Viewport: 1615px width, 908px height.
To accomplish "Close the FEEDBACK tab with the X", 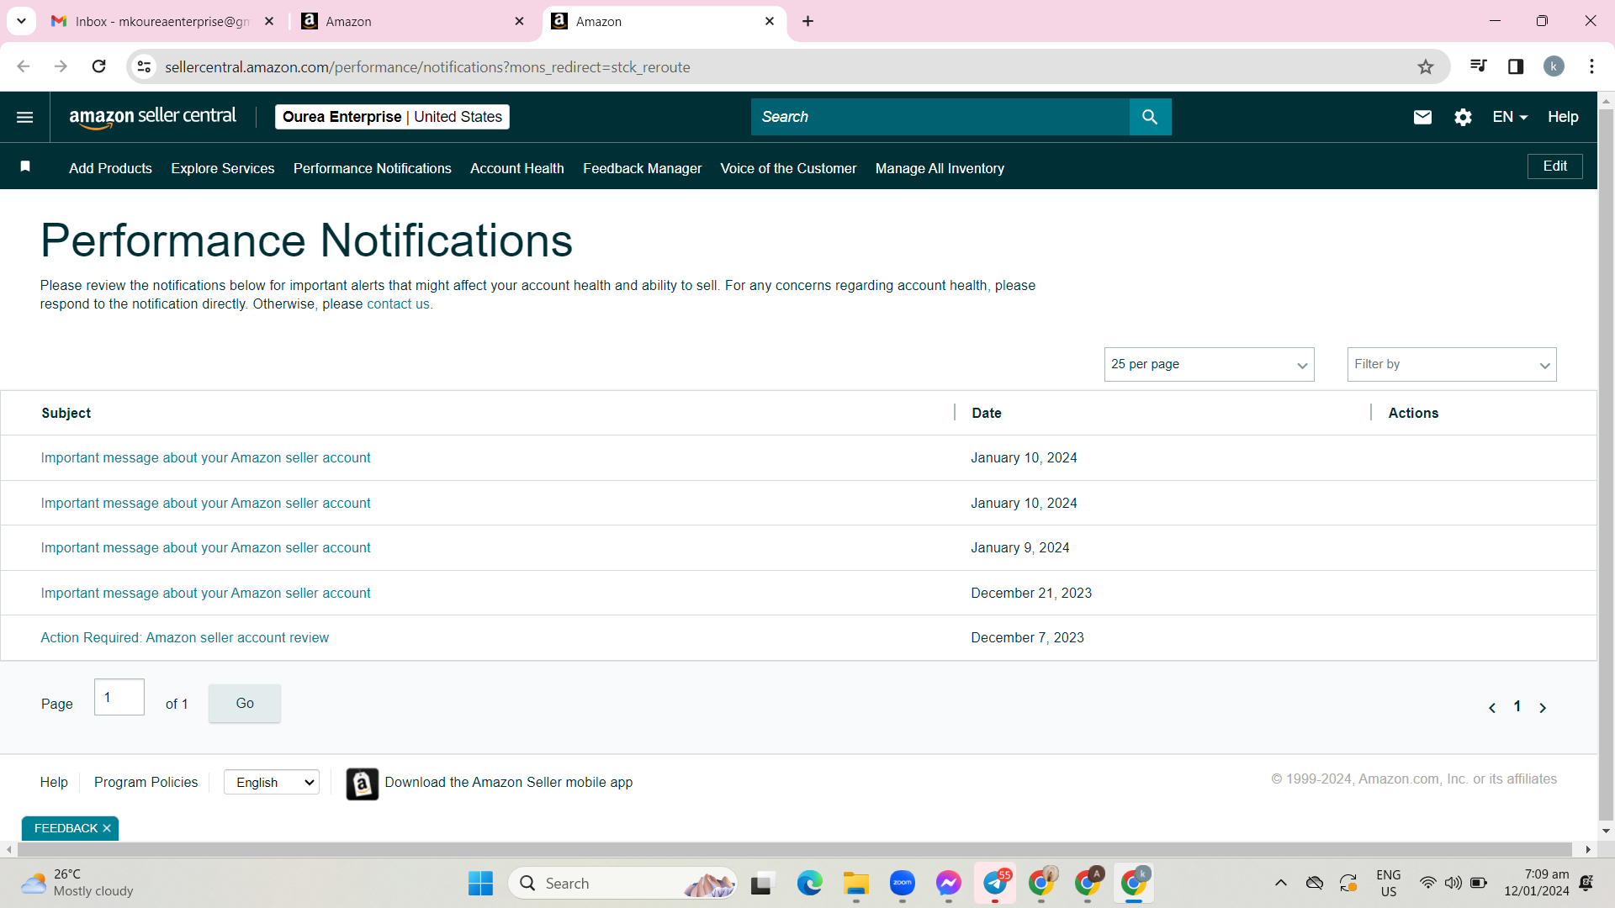I will click(107, 828).
